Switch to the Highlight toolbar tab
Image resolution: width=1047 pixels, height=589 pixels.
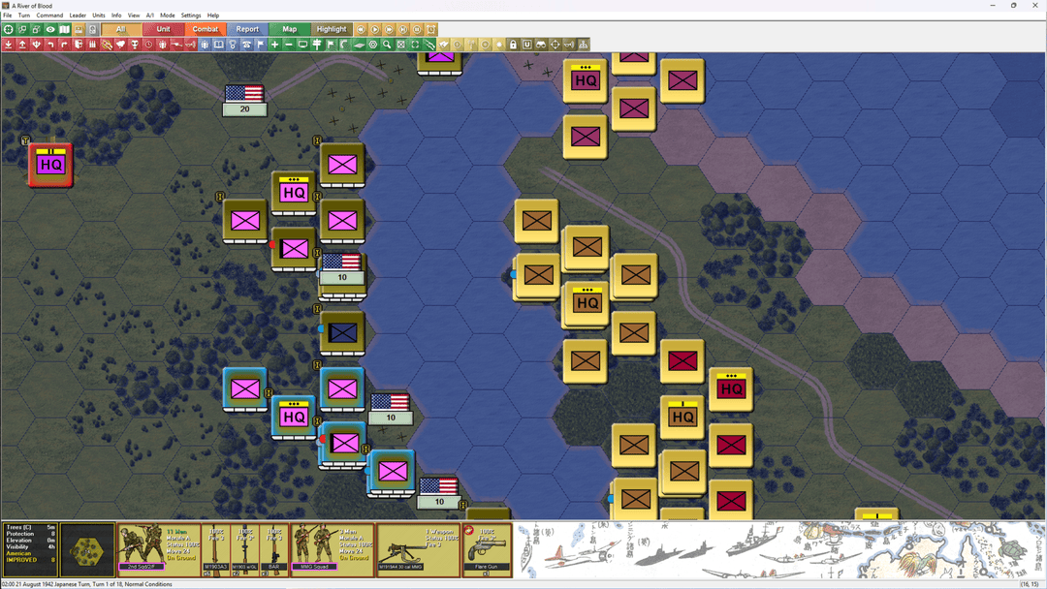332,29
